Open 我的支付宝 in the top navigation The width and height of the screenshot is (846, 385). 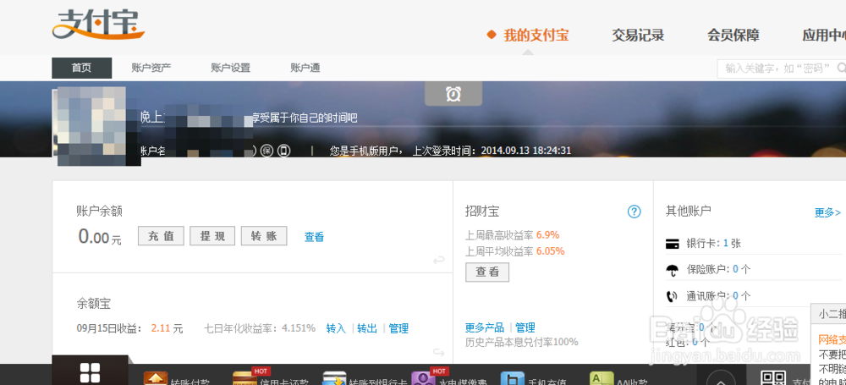536,36
